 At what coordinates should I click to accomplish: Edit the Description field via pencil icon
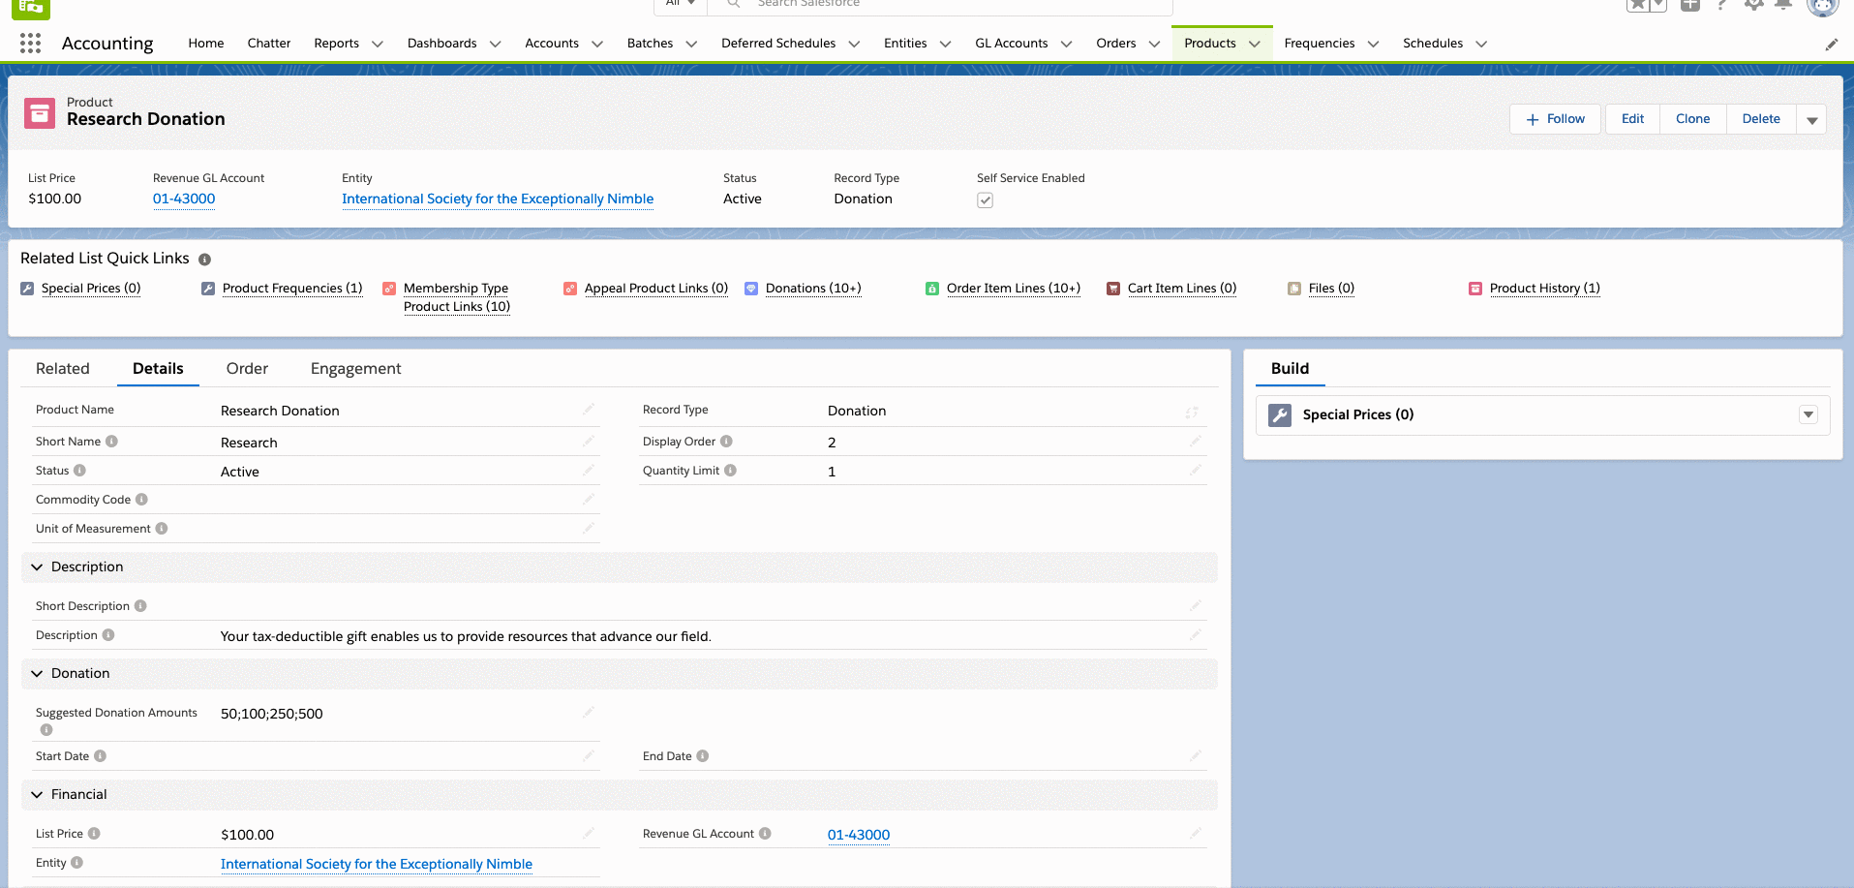pos(1195,635)
